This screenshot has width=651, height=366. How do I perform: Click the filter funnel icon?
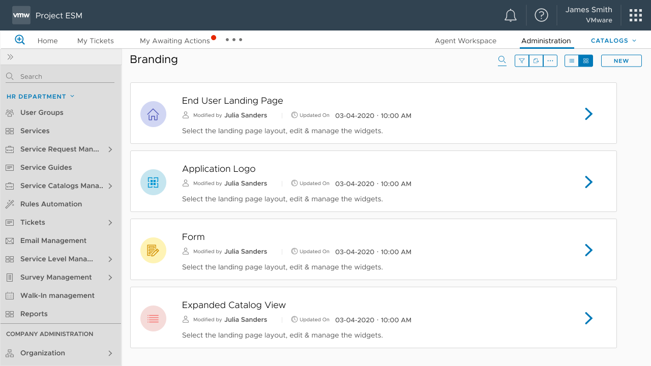coord(522,61)
